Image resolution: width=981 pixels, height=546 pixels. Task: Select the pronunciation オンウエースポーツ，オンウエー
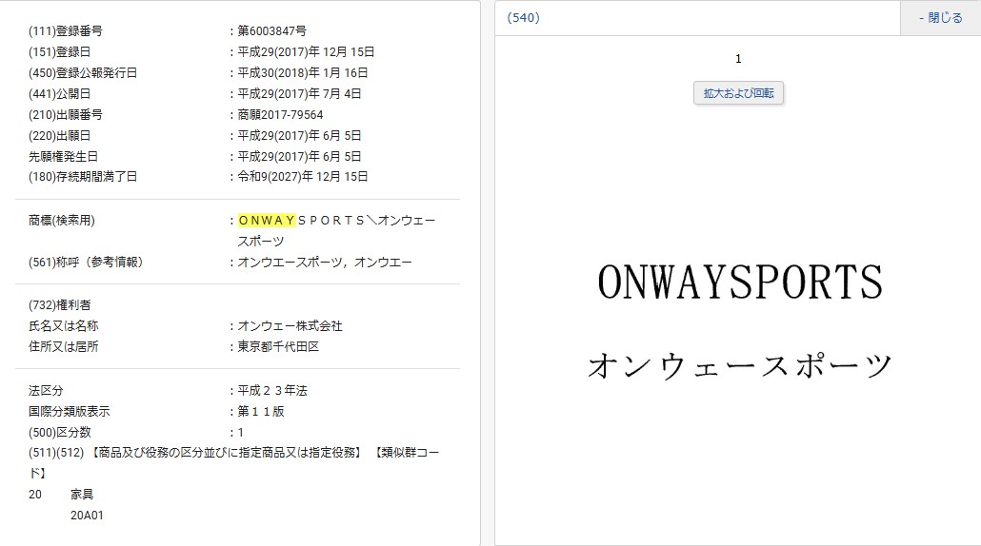(325, 263)
